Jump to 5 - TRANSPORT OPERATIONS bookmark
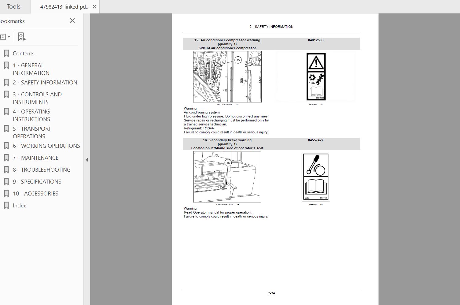This screenshot has width=460, height=305. [x=32, y=132]
